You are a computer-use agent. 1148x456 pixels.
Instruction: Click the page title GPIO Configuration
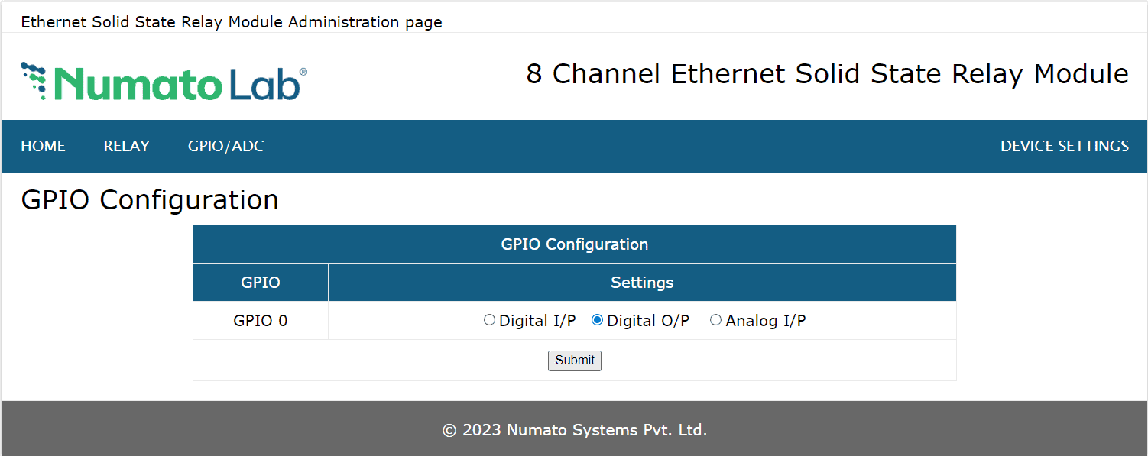pyautogui.click(x=150, y=199)
